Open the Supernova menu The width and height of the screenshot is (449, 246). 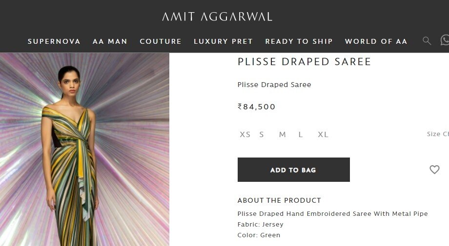[x=54, y=41]
